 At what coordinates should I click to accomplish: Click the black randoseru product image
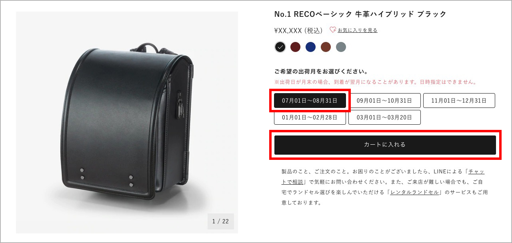click(127, 122)
